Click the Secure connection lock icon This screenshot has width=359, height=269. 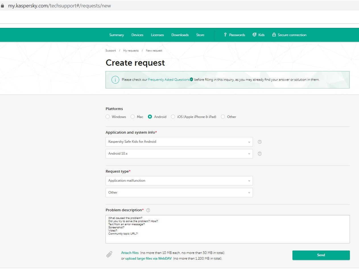[274, 35]
